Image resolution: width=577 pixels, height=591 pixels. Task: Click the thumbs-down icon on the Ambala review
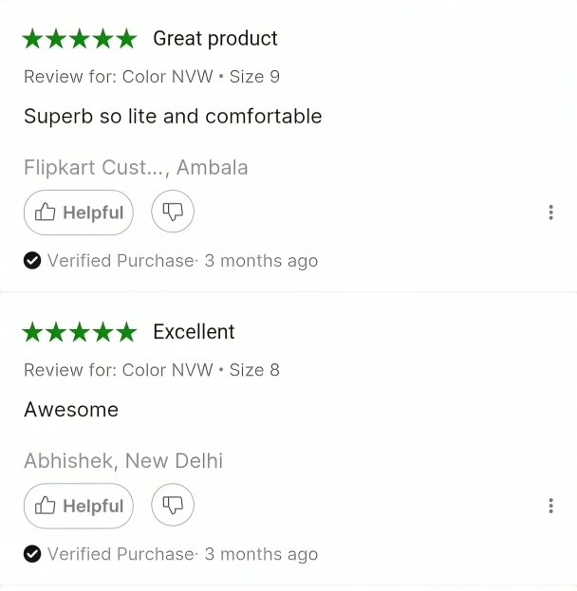click(173, 212)
